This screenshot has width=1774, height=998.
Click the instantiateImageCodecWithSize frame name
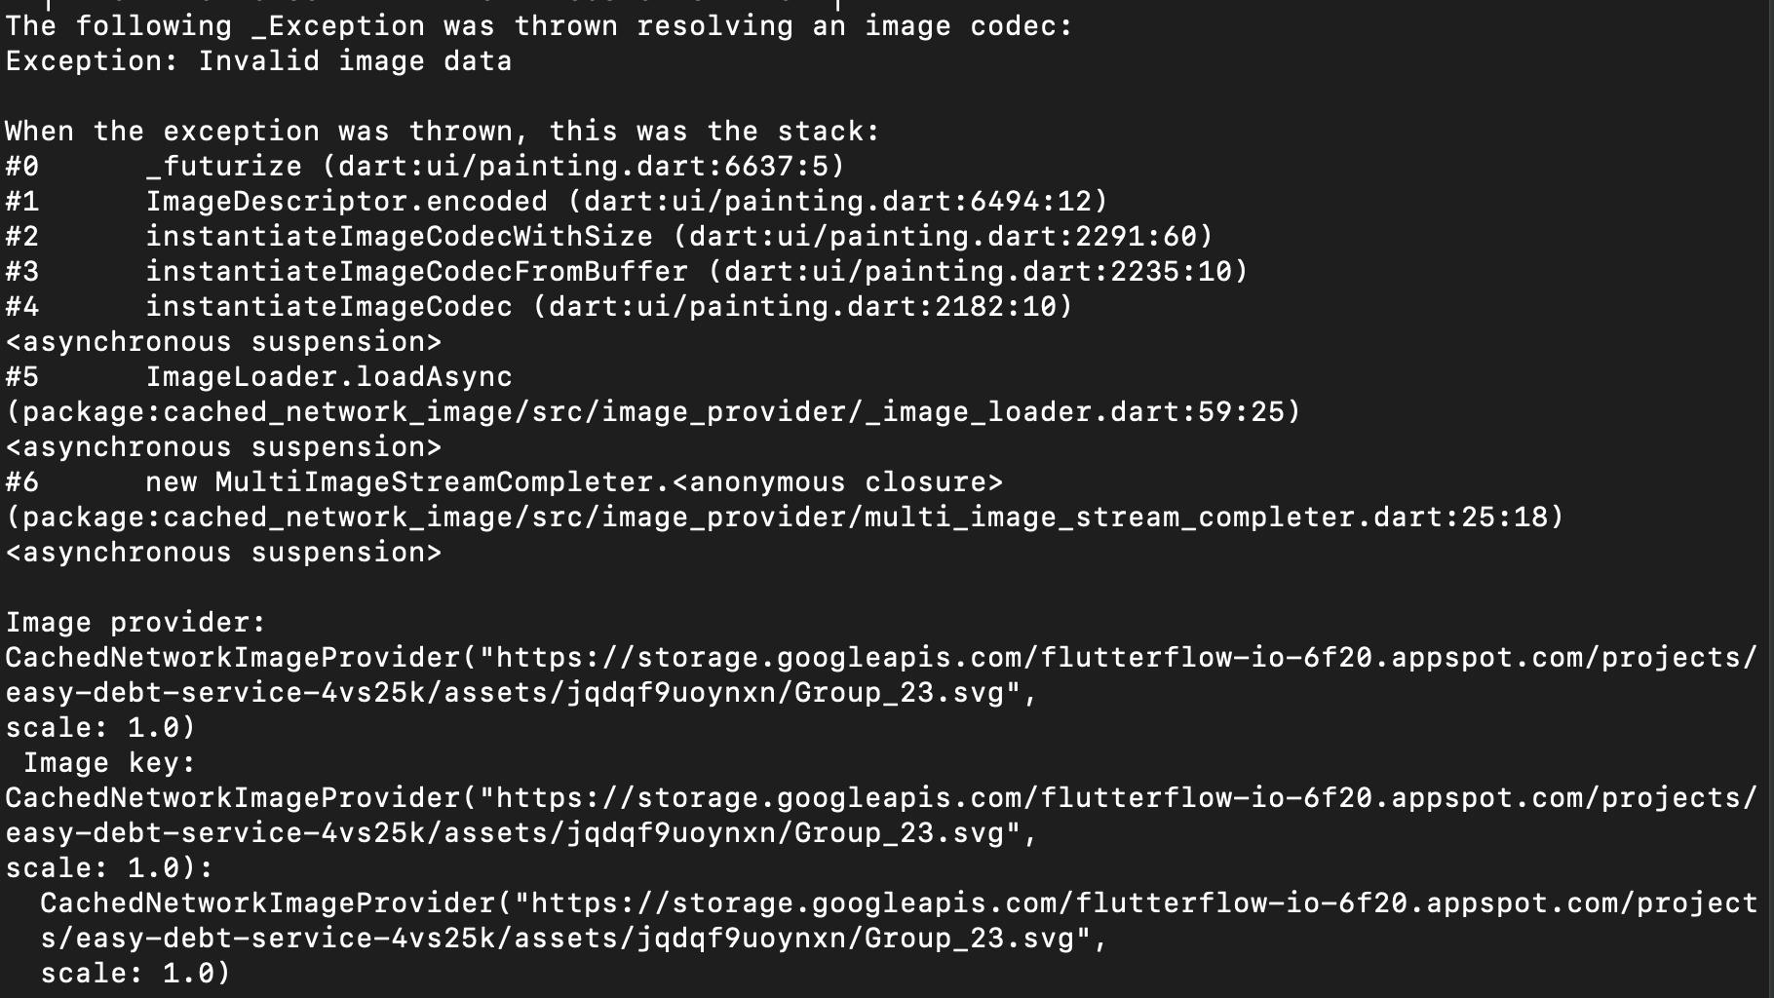(x=399, y=237)
